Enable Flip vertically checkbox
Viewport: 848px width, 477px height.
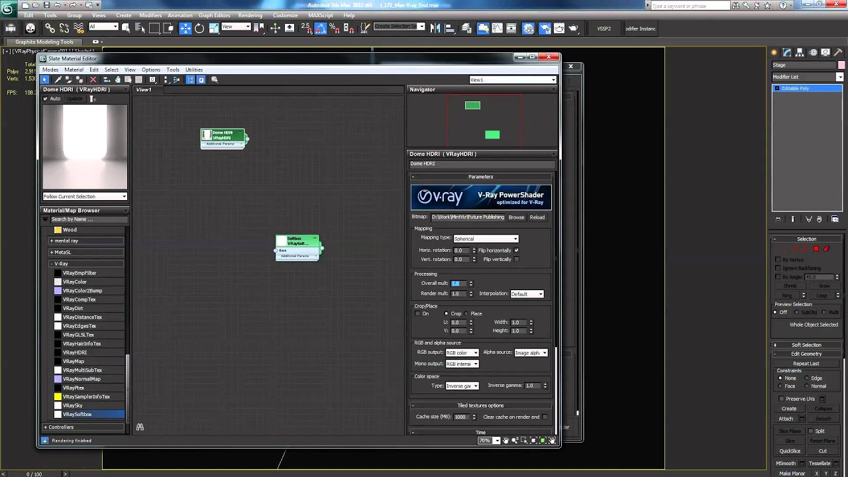coord(516,259)
